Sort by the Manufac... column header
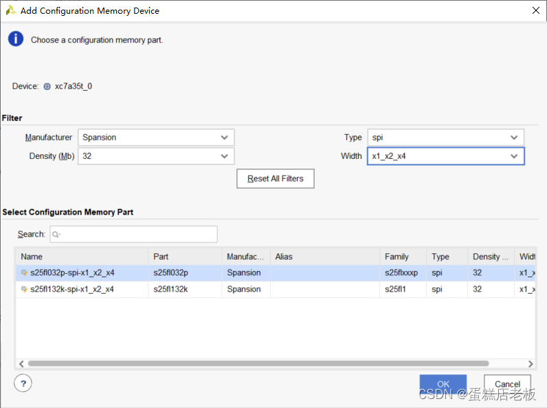 tap(246, 257)
